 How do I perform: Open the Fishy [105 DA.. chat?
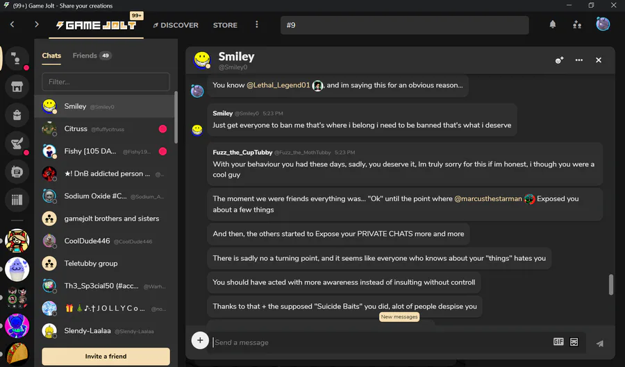pyautogui.click(x=104, y=151)
